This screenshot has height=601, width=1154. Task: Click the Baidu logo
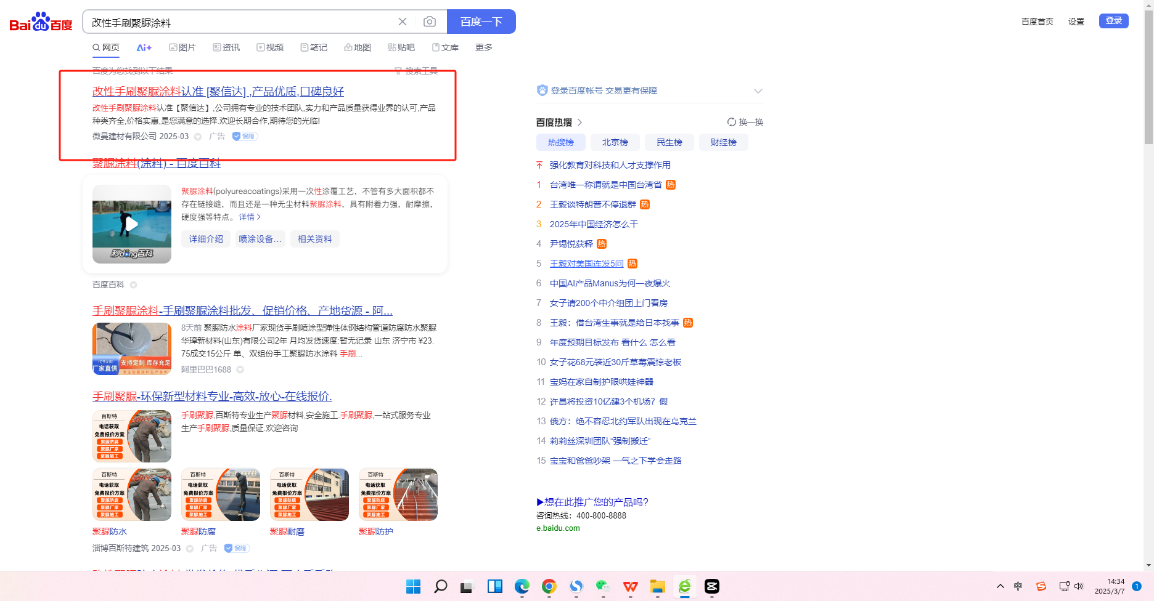pyautogui.click(x=41, y=22)
